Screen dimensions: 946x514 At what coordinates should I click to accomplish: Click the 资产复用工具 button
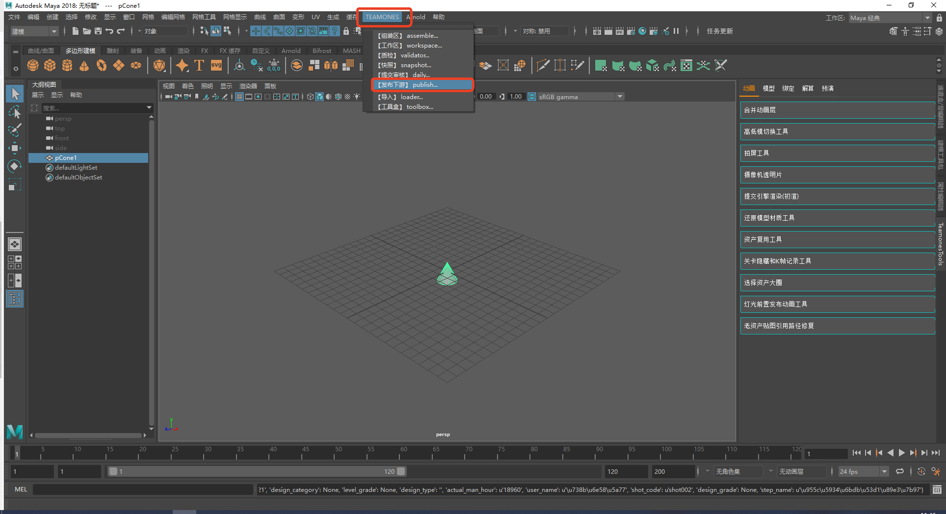837,239
